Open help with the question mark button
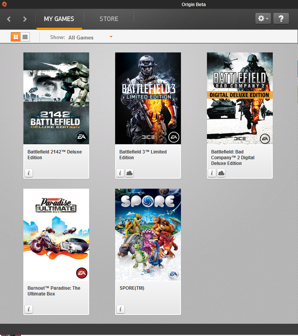The image size is (298, 336). tap(281, 18)
